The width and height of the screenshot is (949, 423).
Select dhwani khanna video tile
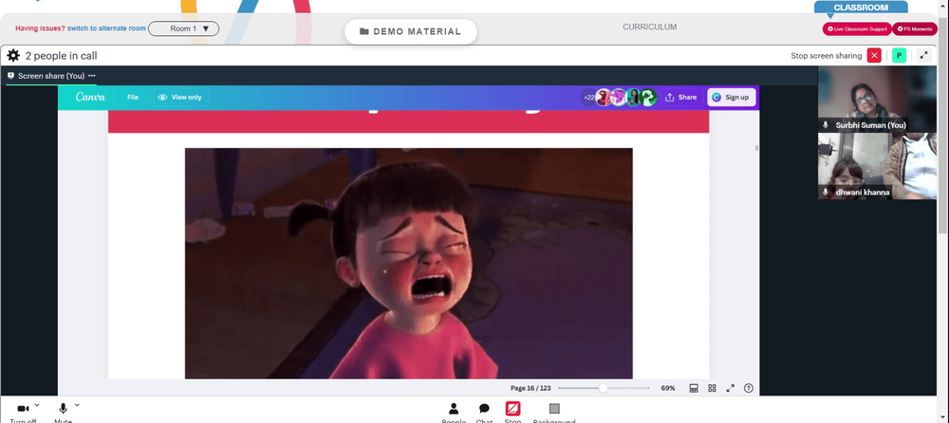(877, 166)
